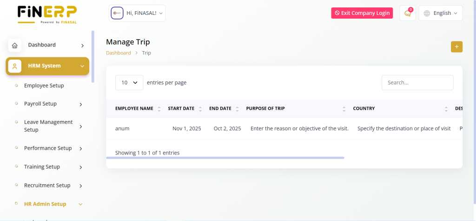The image size is (476, 221).
Task: Sort by Purpose of Trip column arrows
Action: pos(344,109)
